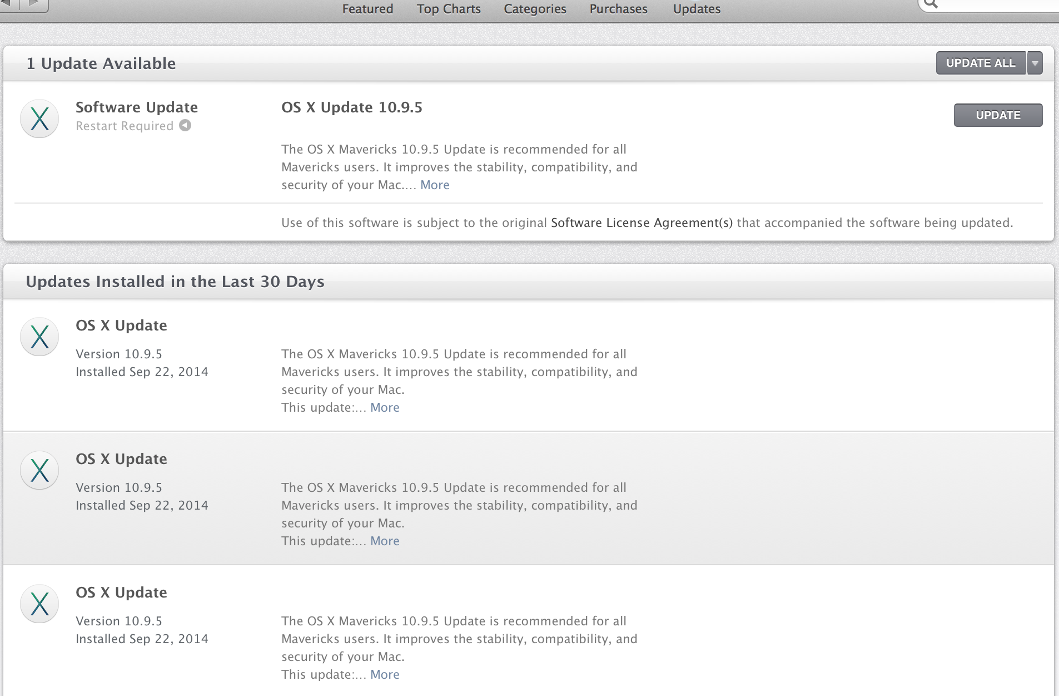Click More in shaded second installed update
Image resolution: width=1059 pixels, height=696 pixels.
coord(385,541)
